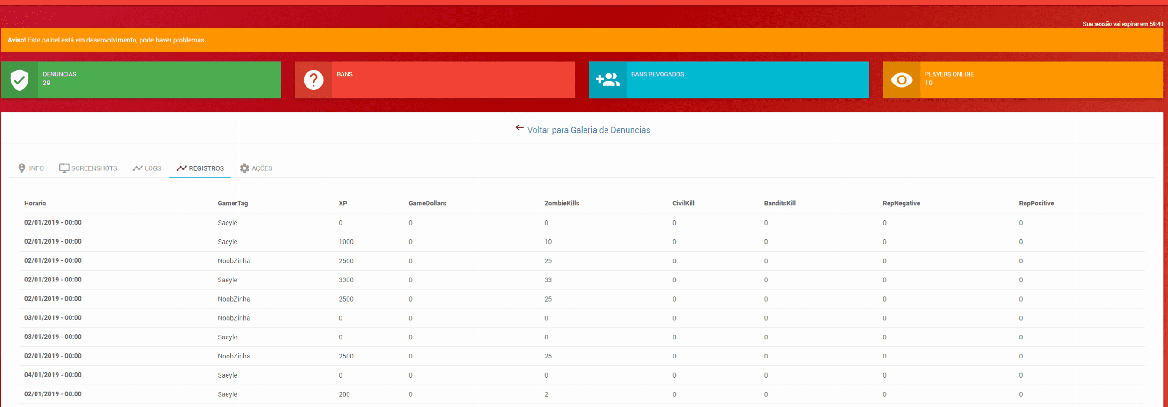Click XP value 200 in Saeyle row
Viewport: 1168px width, 407px height.
tap(344, 394)
